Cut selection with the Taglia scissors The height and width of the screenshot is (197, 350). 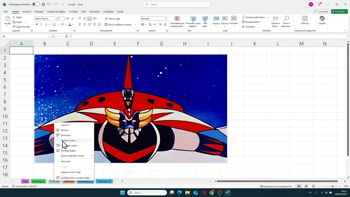pos(17,17)
